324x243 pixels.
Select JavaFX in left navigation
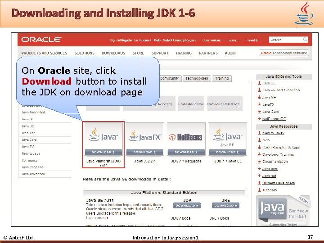(27, 119)
